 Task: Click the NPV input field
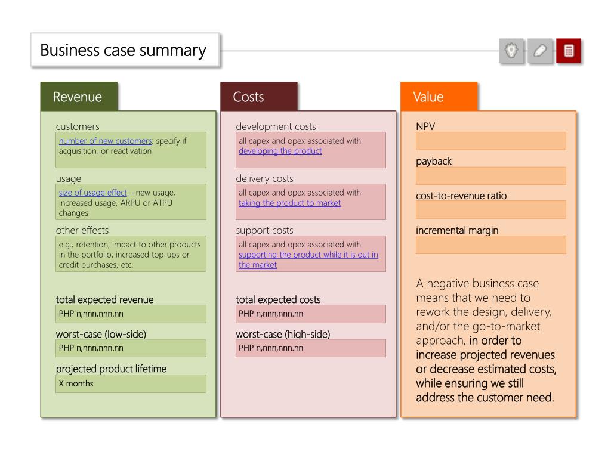click(491, 141)
